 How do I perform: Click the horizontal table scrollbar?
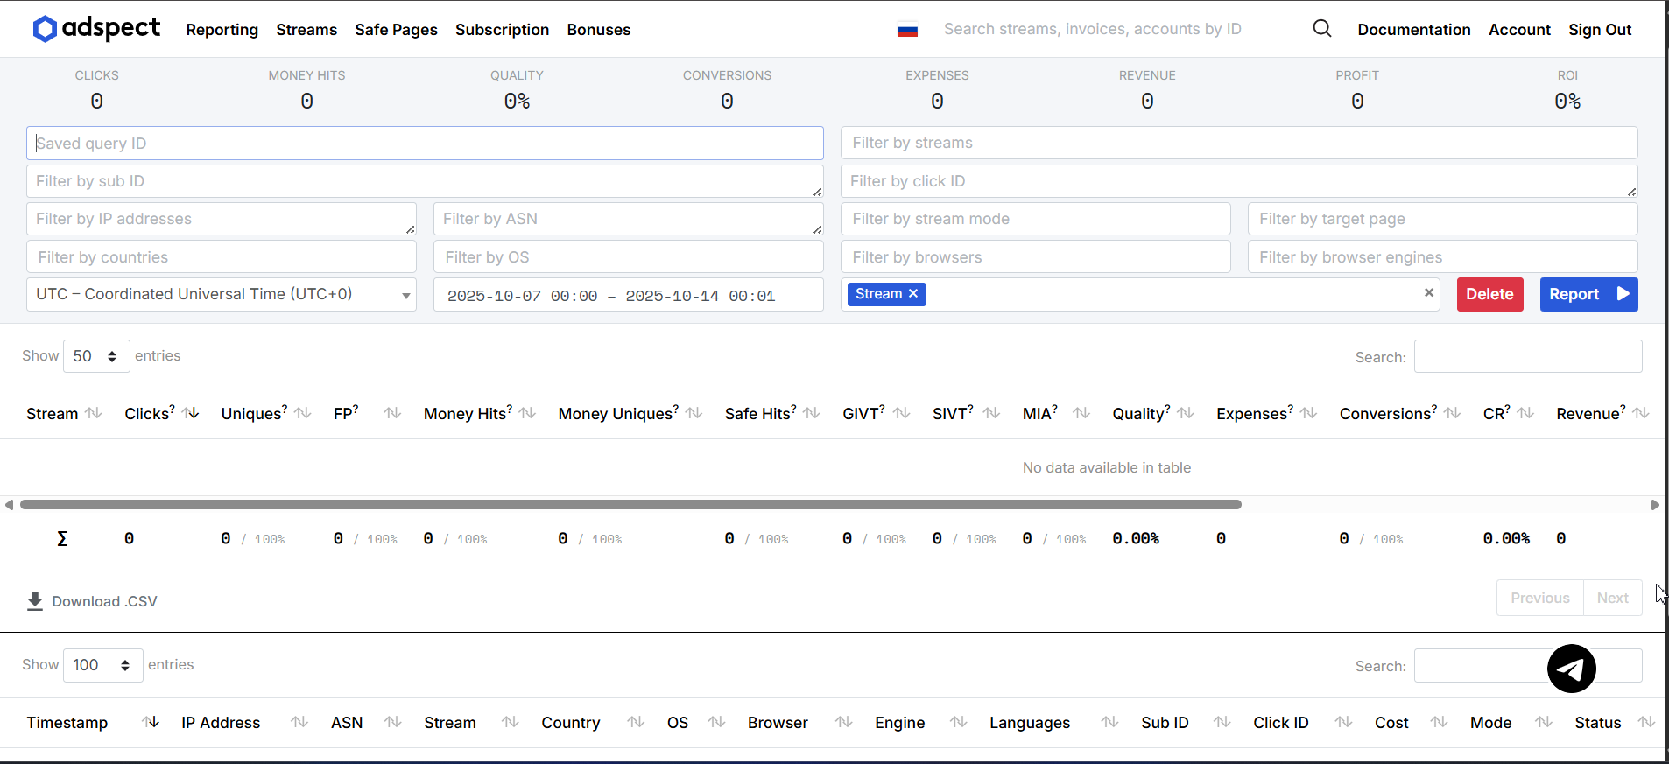coord(630,505)
